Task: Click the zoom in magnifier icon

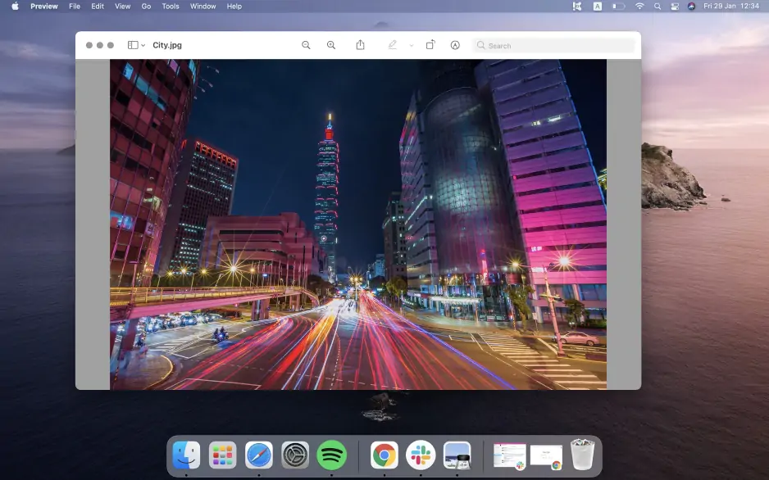Action: coord(331,45)
